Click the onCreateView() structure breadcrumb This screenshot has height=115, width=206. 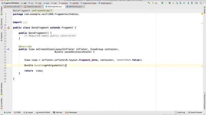click(42, 11)
